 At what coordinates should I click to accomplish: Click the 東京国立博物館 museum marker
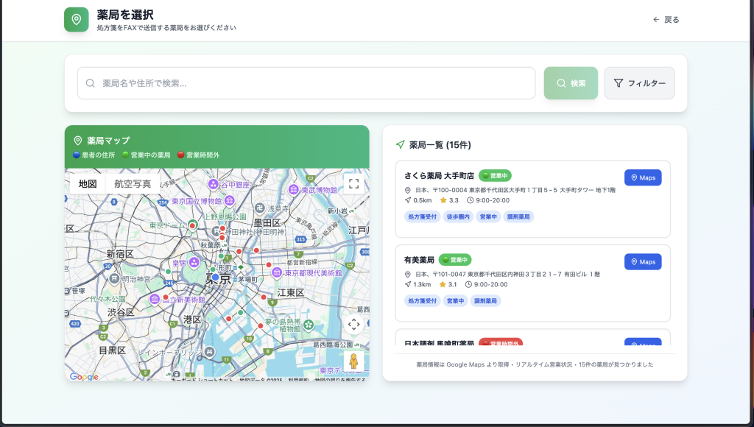pyautogui.click(x=230, y=200)
